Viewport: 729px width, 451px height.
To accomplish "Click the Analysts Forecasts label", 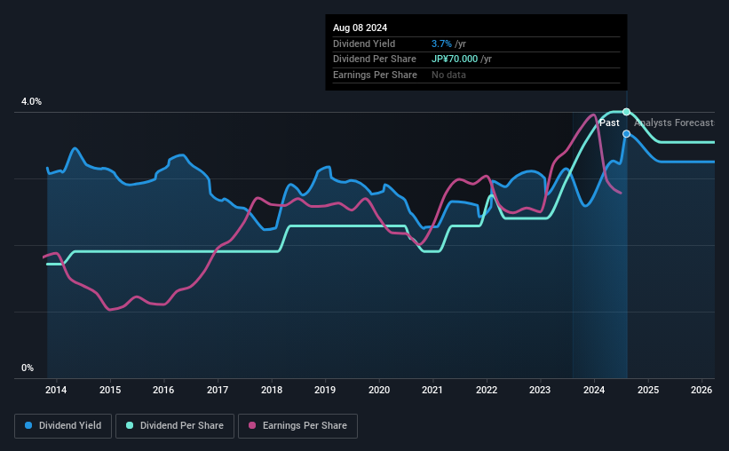I will (674, 123).
